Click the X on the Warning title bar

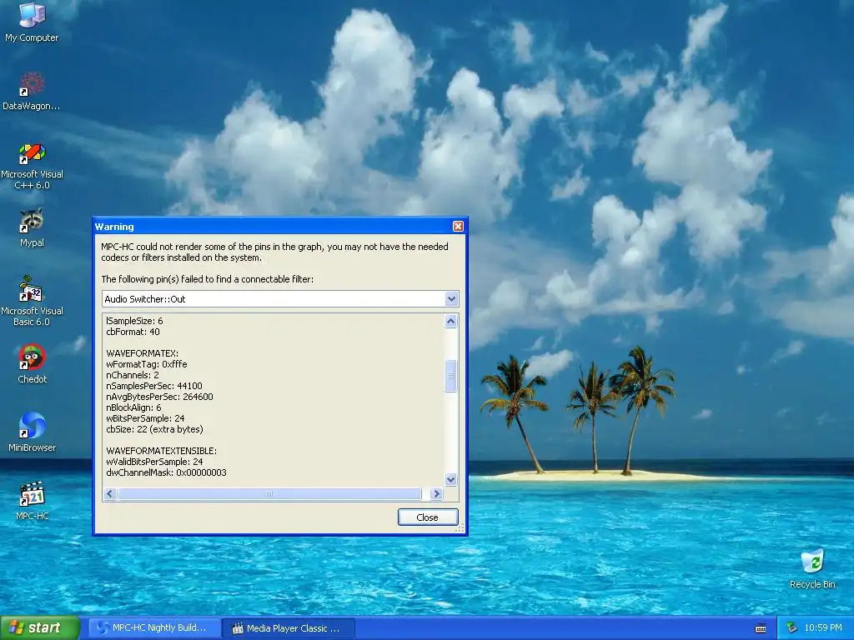458,227
